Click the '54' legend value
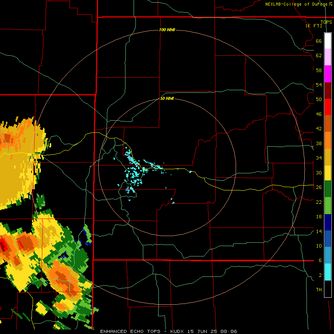 (x=319, y=85)
